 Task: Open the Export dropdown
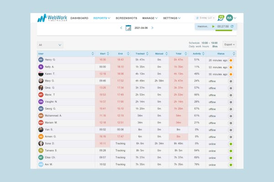(229, 45)
